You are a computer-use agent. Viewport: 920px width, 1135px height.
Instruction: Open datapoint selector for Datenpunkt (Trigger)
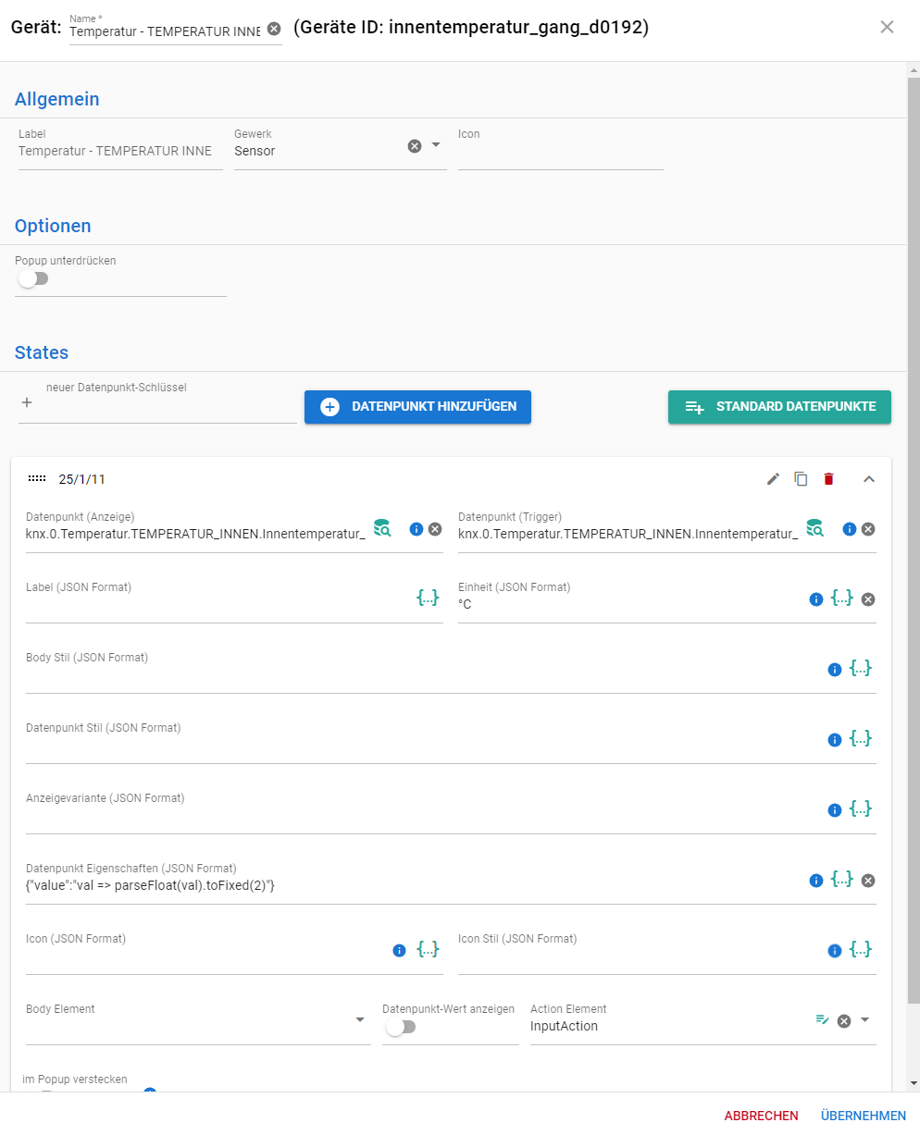(815, 528)
